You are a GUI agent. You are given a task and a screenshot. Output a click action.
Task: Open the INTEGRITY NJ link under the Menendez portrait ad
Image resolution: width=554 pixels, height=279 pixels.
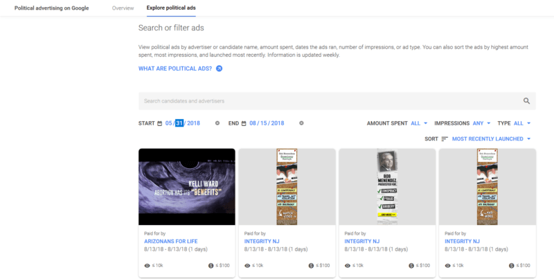(361, 241)
